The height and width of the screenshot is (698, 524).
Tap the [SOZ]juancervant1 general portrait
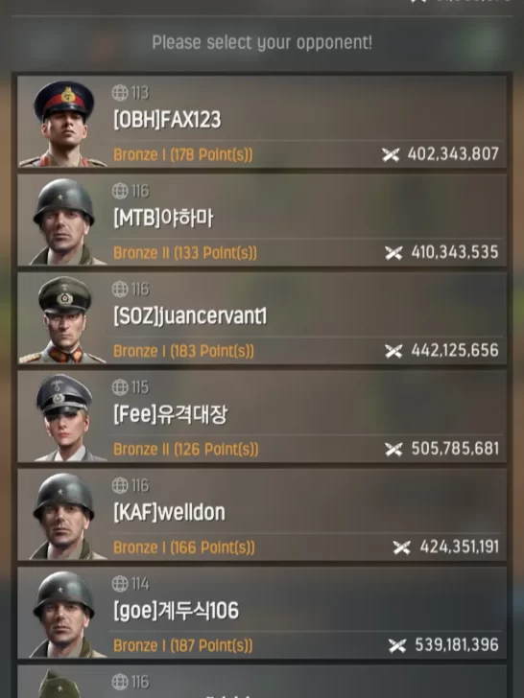[x=63, y=319]
